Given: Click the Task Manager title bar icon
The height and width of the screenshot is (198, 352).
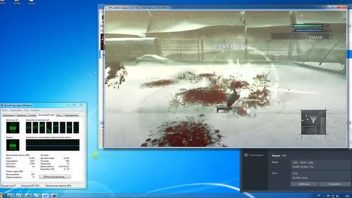Looking at the screenshot, I should click(x=2, y=105).
